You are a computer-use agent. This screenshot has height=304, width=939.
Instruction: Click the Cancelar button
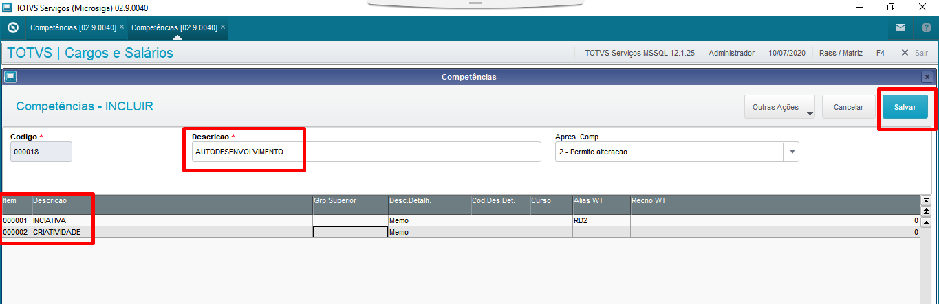[848, 107]
